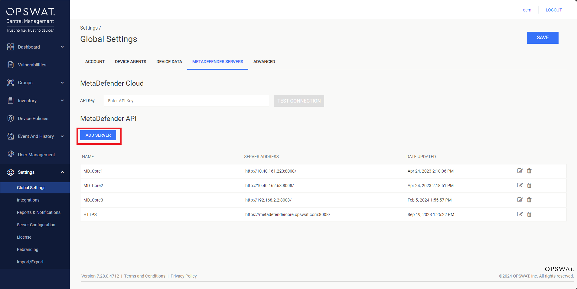Select the MetaDefender Servers tab
The height and width of the screenshot is (289, 577).
click(x=218, y=62)
